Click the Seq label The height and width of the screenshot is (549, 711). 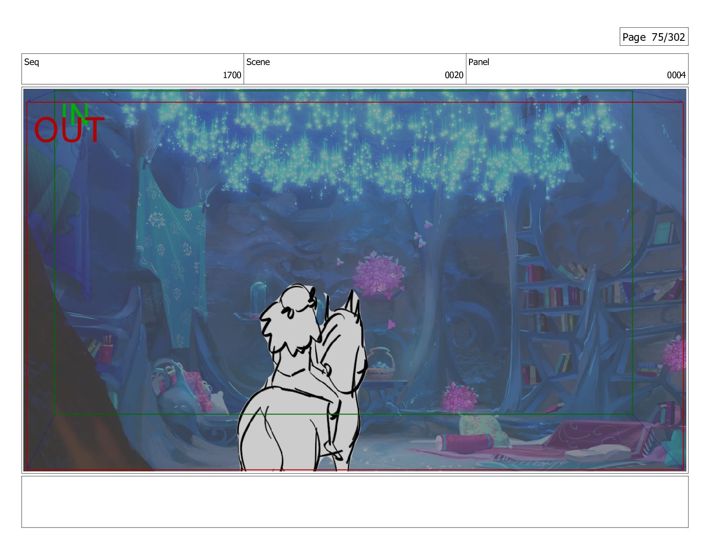coord(31,62)
